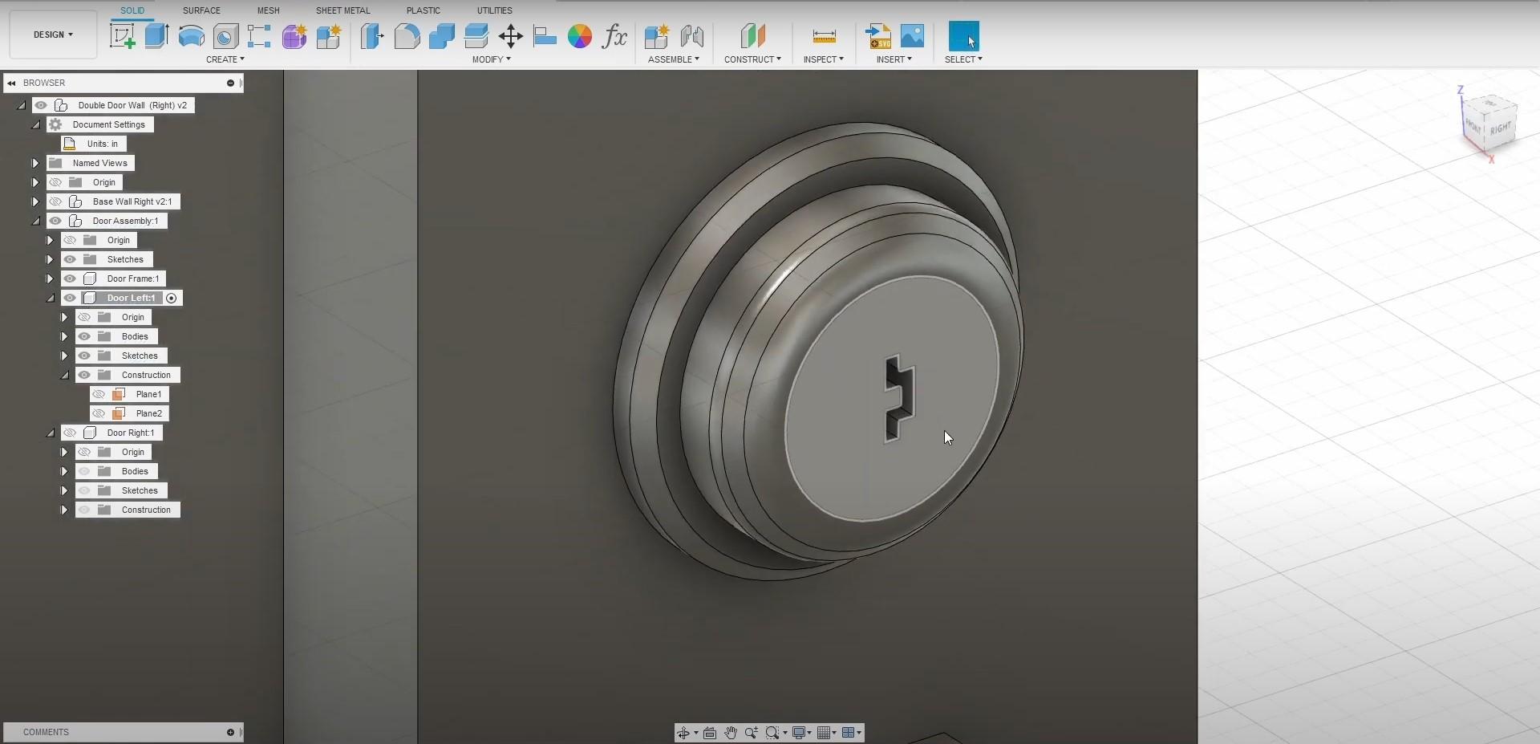The image size is (1540, 744).
Task: Click the RIGHT face of ViewCube
Action: coord(1501,128)
